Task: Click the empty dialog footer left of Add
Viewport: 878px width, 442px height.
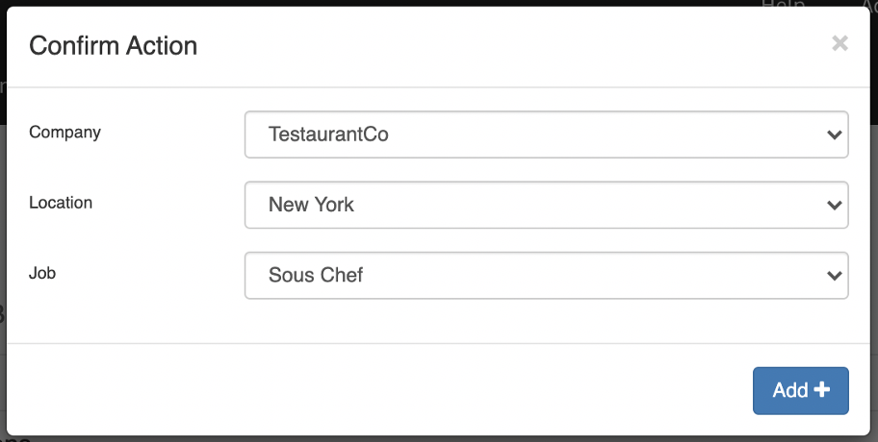Action: 385,389
